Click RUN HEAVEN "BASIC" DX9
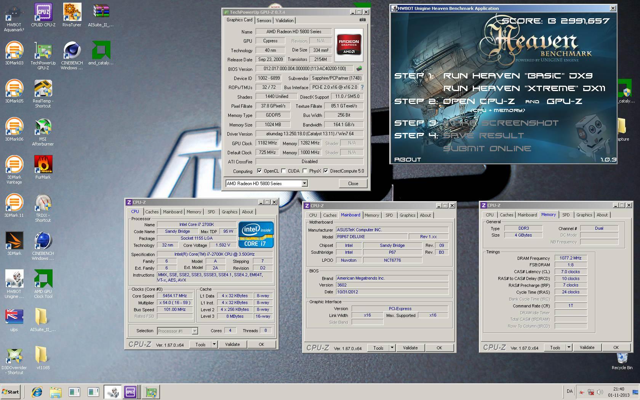The image size is (640, 400). click(517, 76)
